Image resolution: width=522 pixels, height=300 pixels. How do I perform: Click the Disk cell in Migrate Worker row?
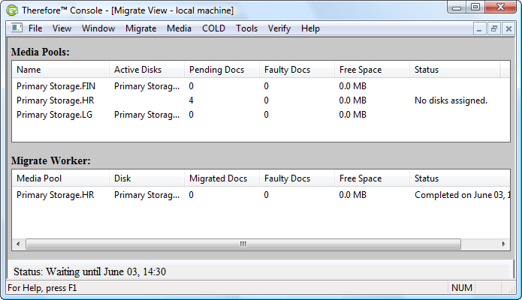click(x=146, y=195)
